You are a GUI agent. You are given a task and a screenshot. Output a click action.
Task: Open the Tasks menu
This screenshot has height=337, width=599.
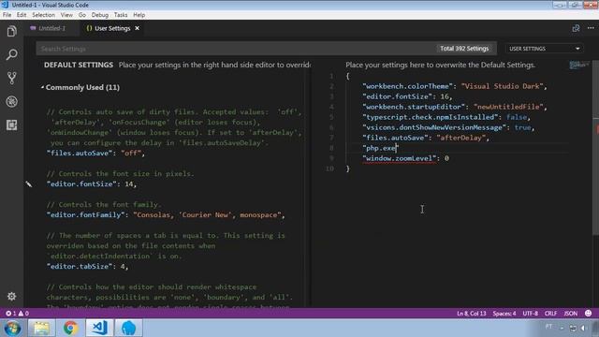point(121,15)
